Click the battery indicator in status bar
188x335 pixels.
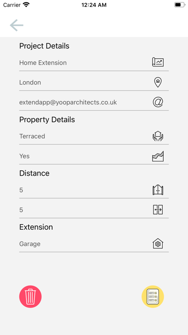coord(180,5)
